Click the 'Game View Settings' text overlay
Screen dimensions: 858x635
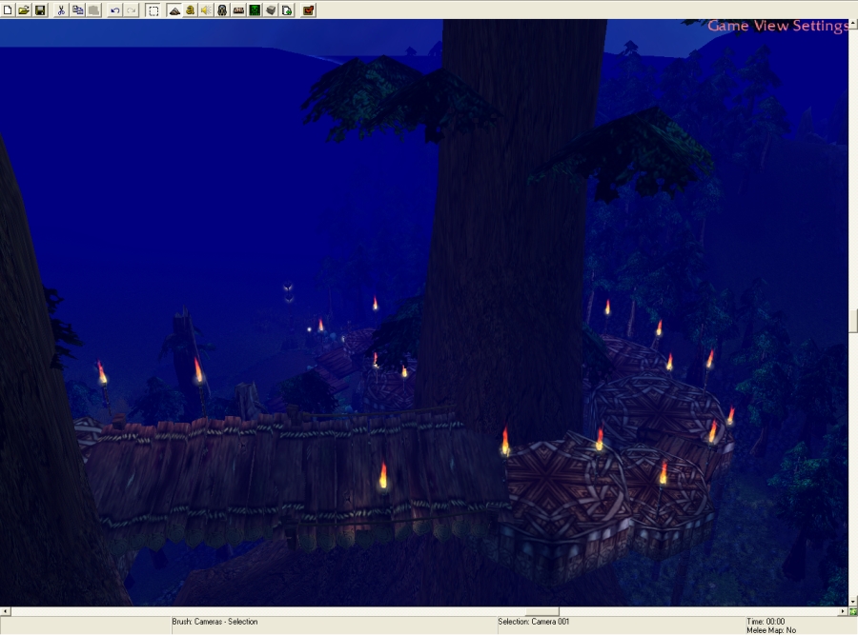click(778, 26)
